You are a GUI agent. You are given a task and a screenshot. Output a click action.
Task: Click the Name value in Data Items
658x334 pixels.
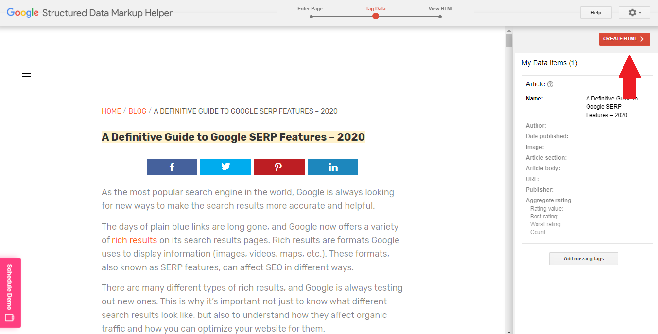click(612, 107)
